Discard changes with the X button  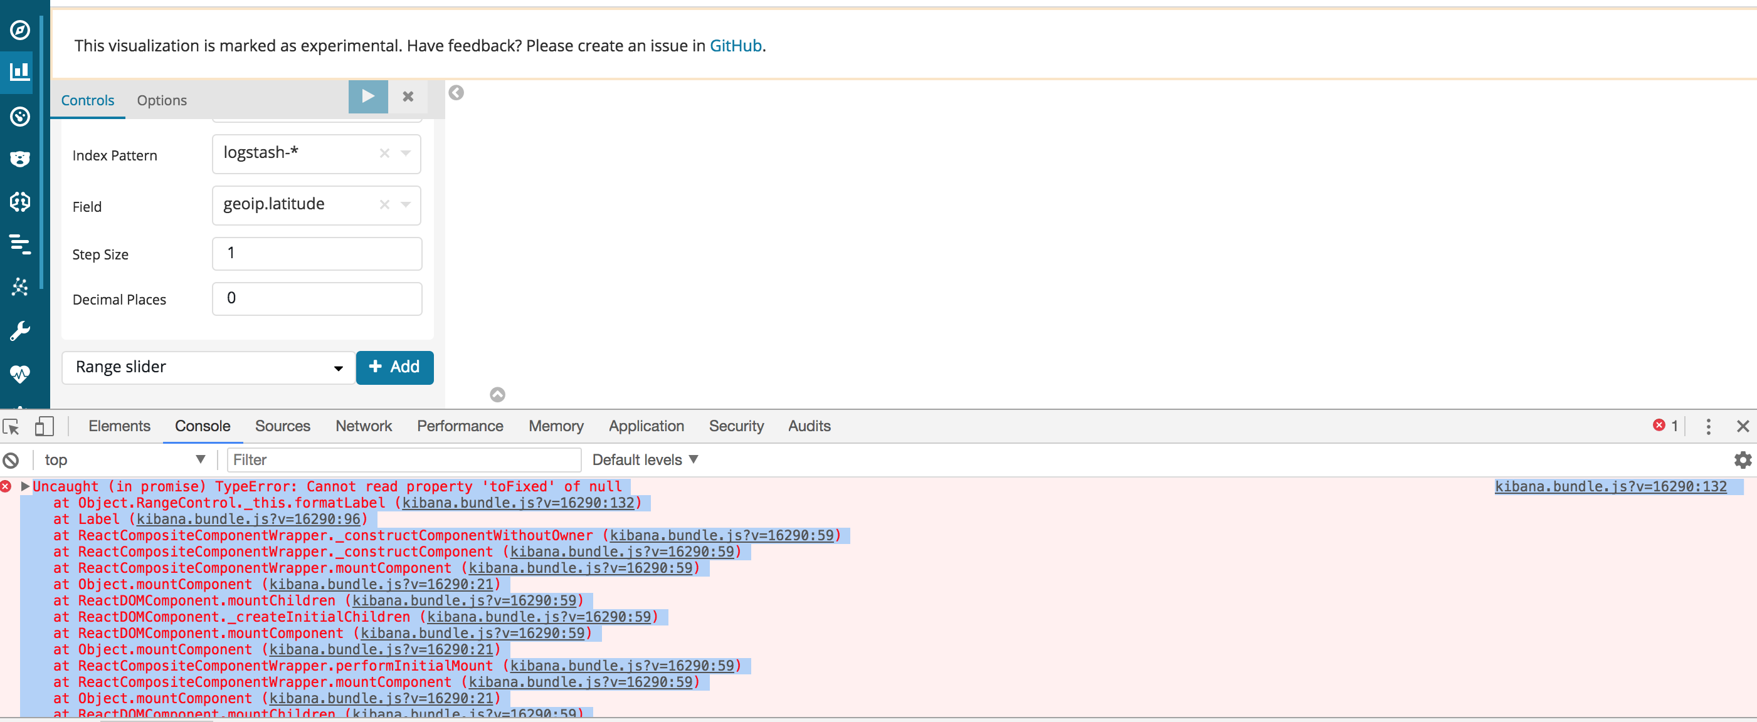tap(408, 97)
